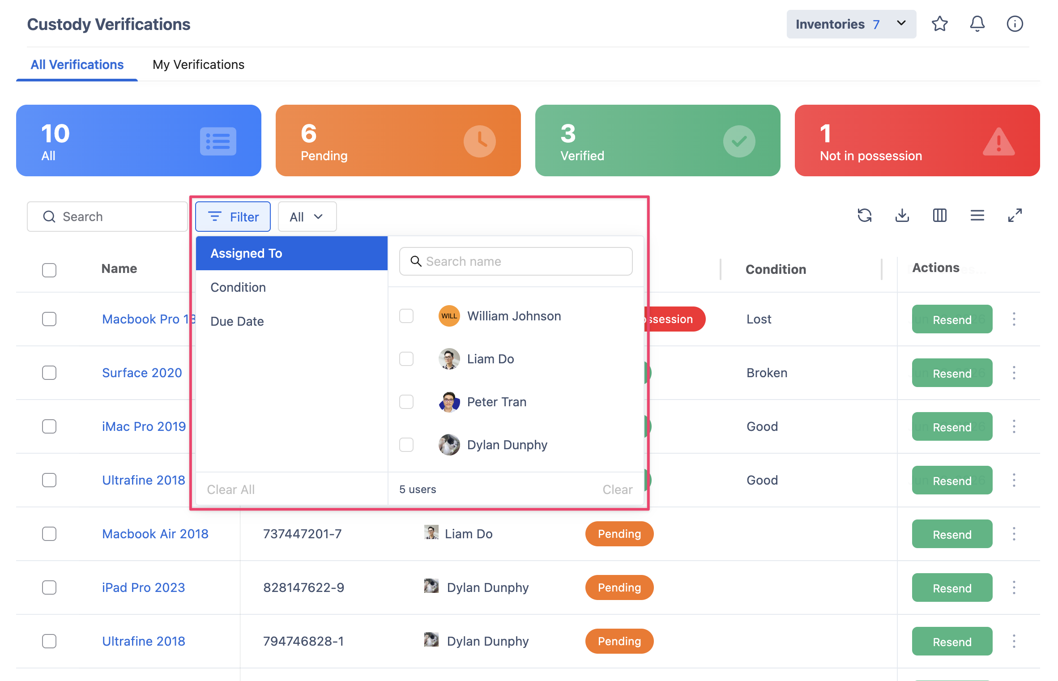1058x681 pixels.
Task: Open more options for Surface 2020 row
Action: click(x=1014, y=373)
